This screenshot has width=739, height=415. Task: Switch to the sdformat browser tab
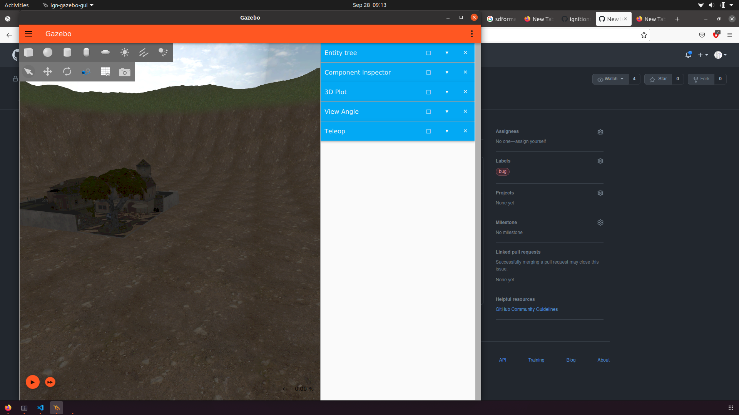502,19
